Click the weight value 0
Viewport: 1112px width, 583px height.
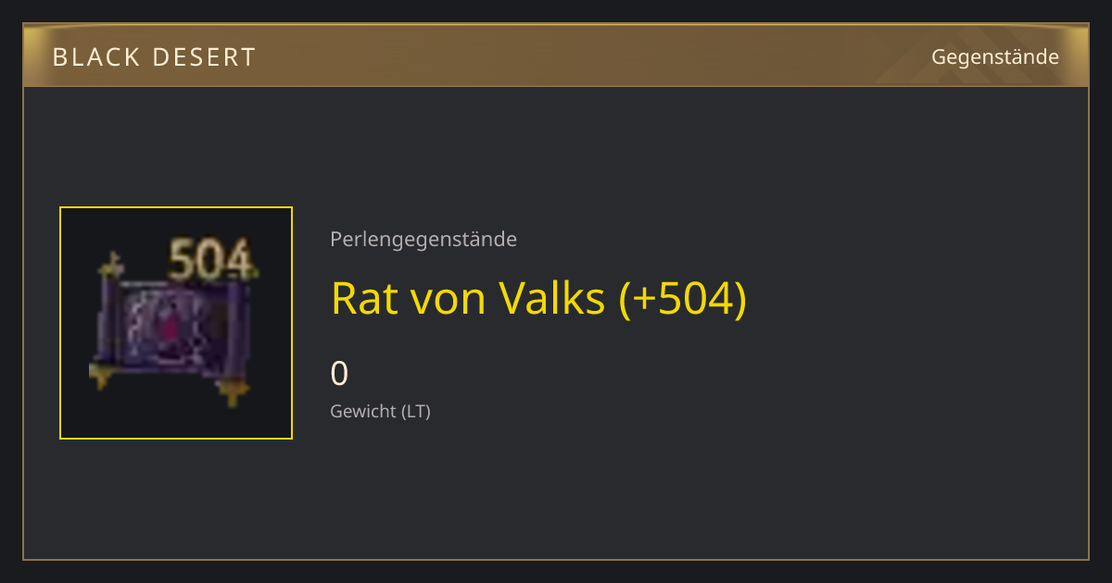(340, 374)
